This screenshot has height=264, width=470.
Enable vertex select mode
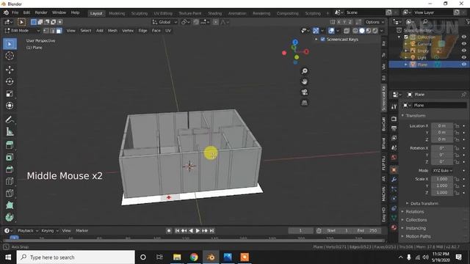[46, 31]
